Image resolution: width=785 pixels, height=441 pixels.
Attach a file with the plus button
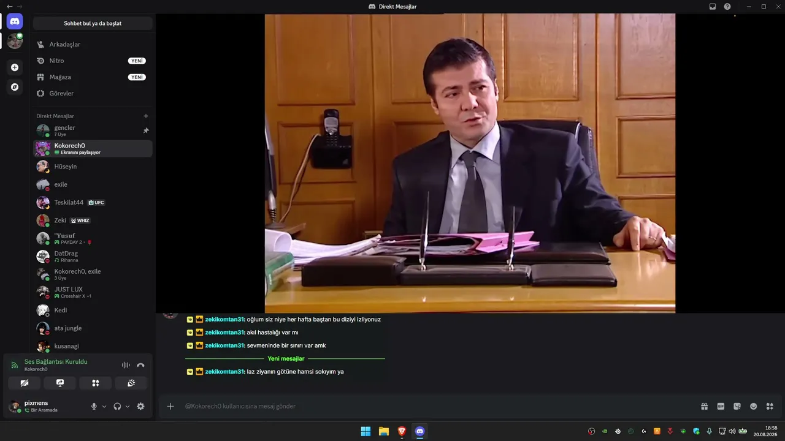click(170, 406)
